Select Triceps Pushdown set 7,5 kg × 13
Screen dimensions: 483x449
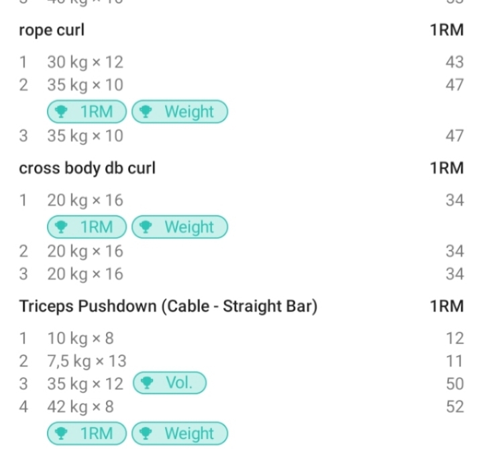87,361
